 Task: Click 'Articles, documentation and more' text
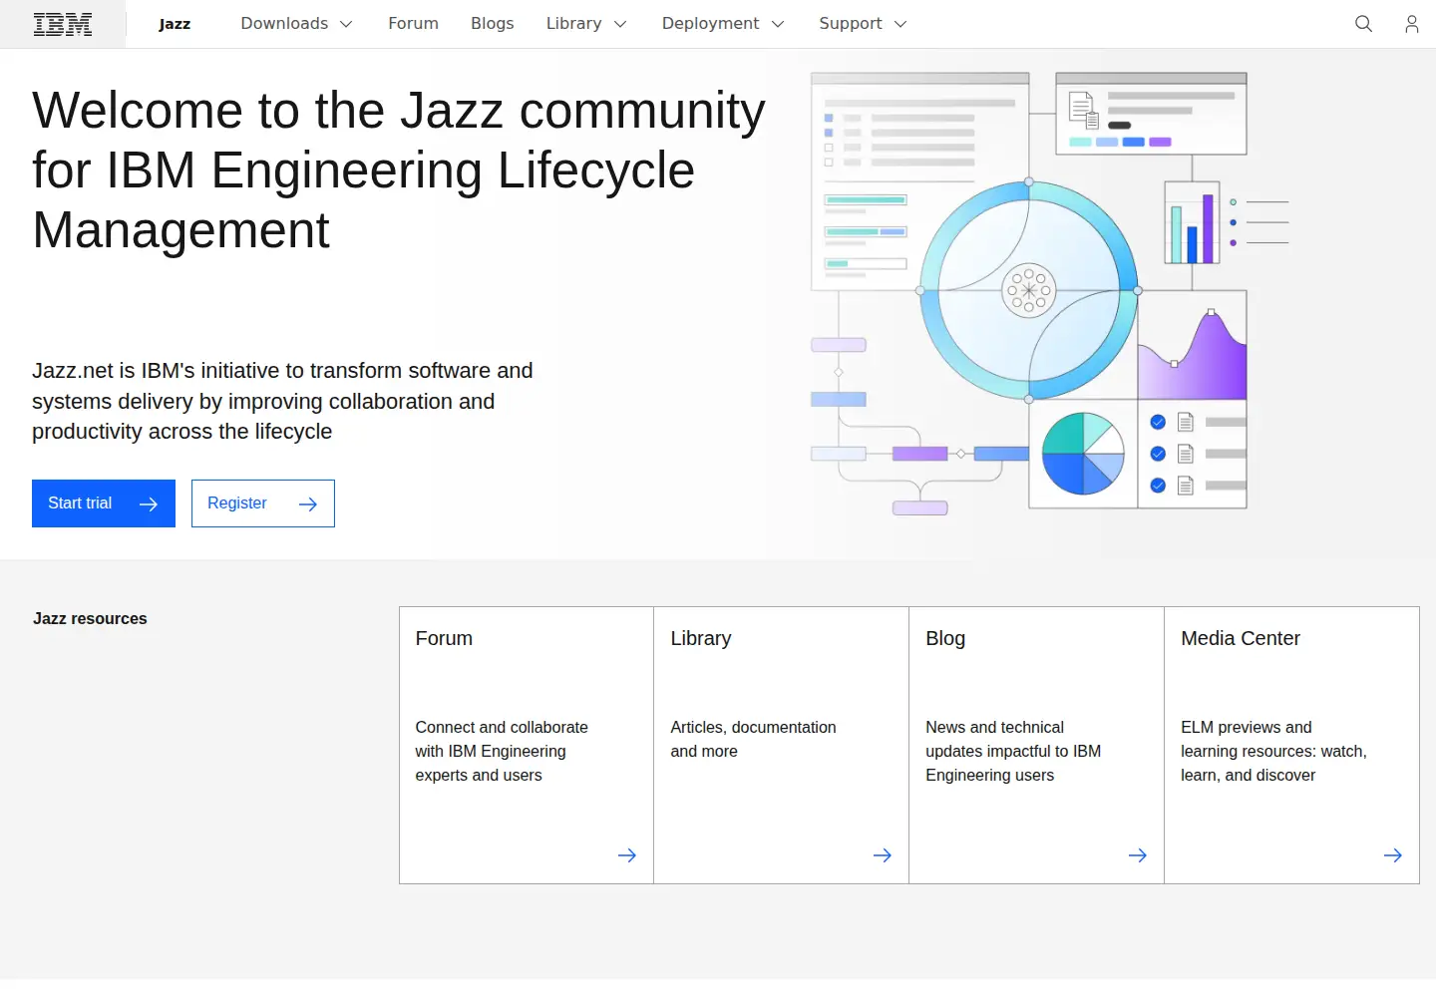click(753, 739)
